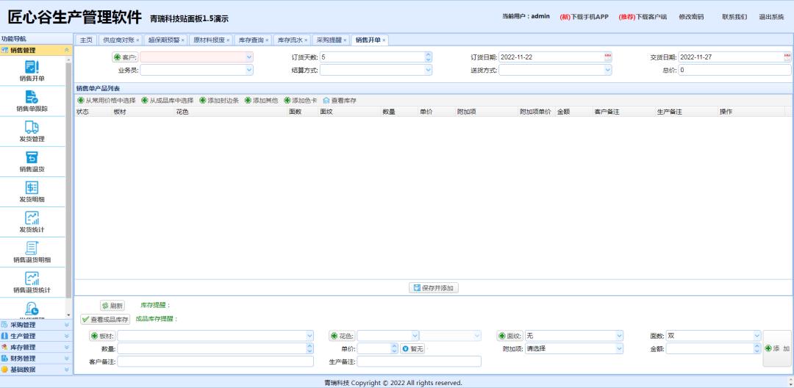Screen dimensions: 794x388
Task: Click the 刷新 refresh button
Action: point(112,306)
